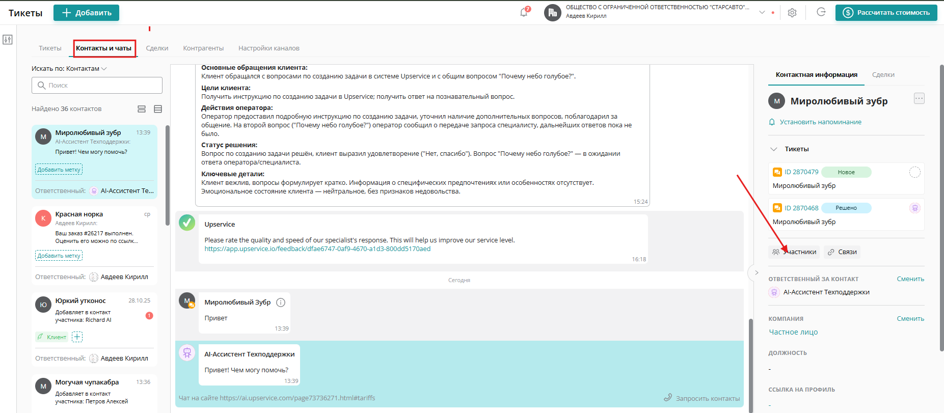Open the filter sliders sidebar icon

coord(8,40)
